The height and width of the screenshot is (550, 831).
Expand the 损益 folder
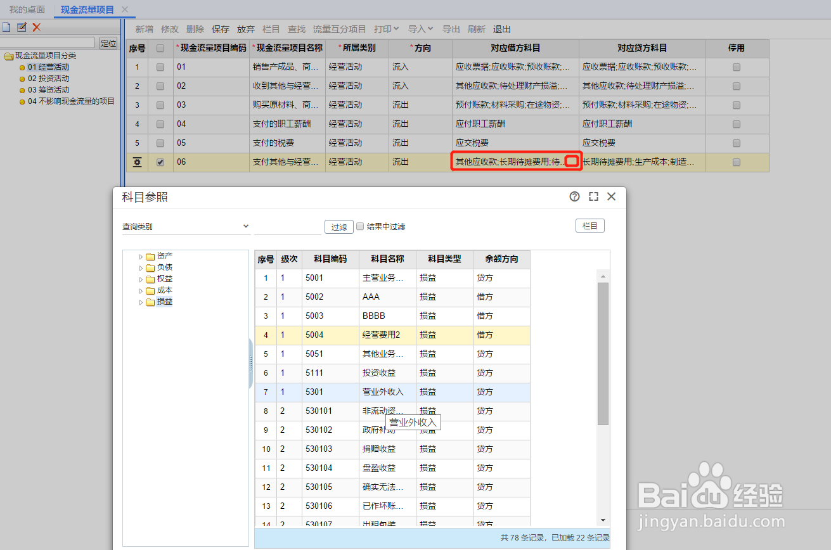tap(141, 302)
